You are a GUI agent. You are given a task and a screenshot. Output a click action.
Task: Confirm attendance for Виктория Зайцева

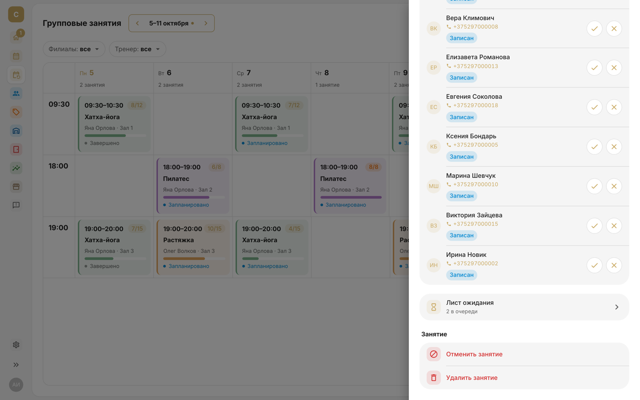tap(594, 226)
